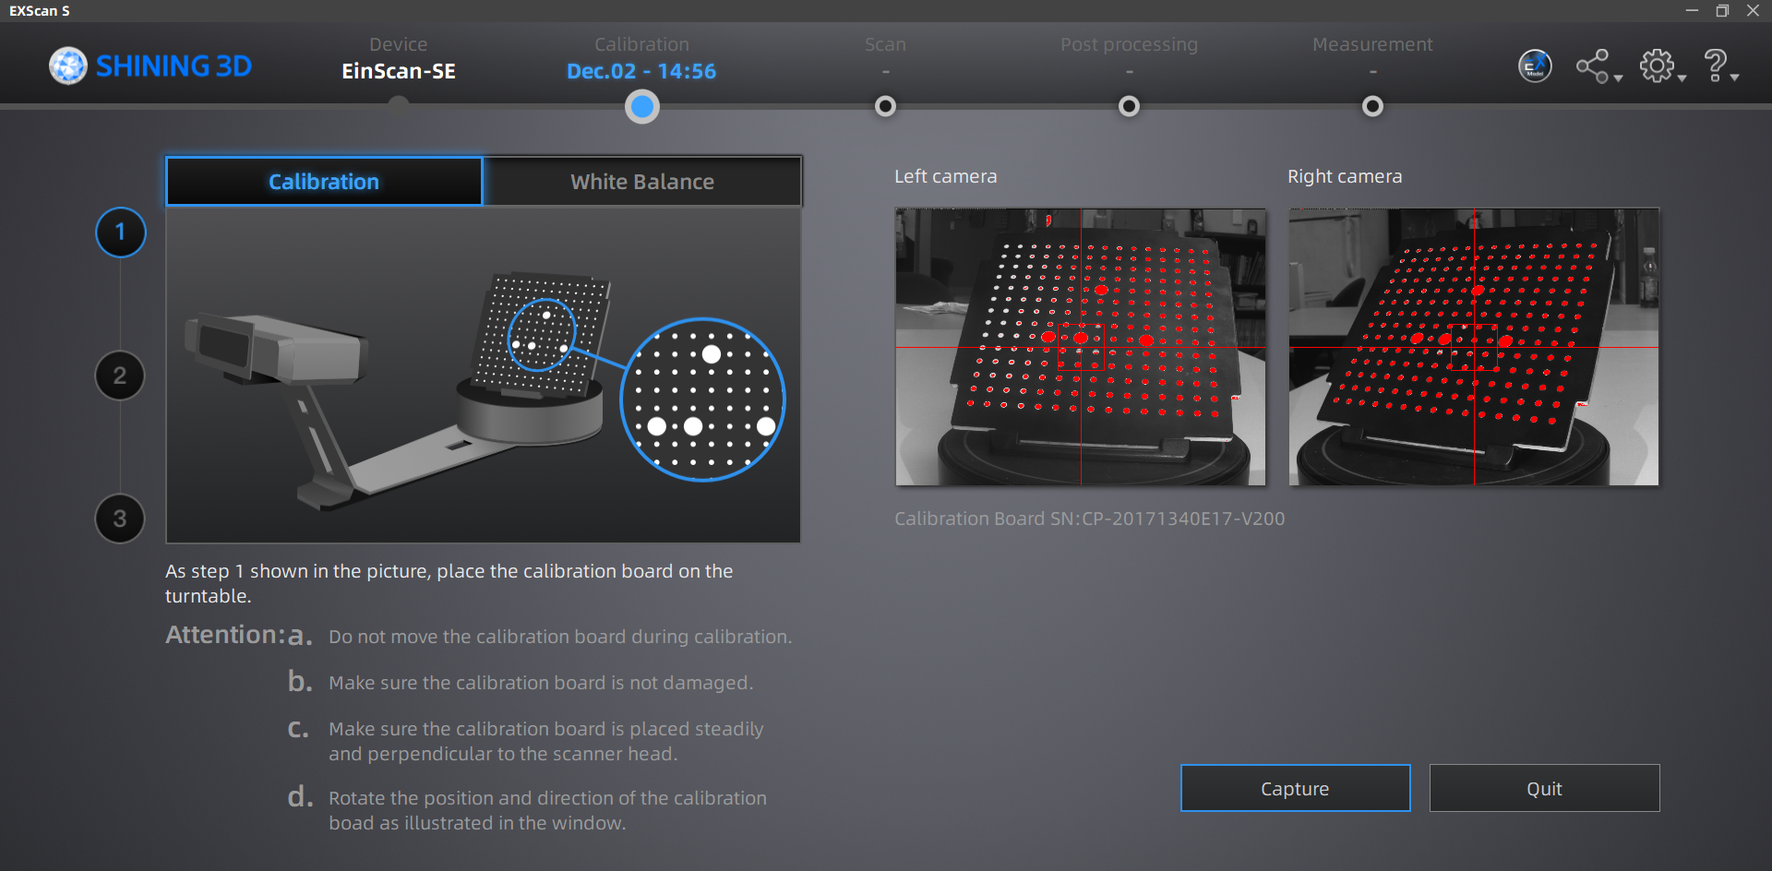
Task: Click the Scan stage marker
Action: (885, 107)
